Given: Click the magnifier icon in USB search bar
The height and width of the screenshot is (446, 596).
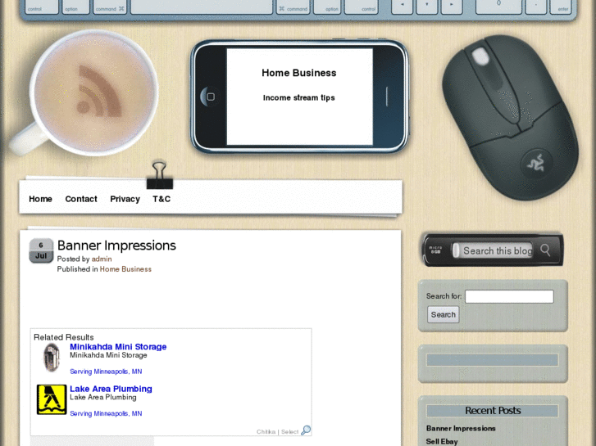Looking at the screenshot, I should (545, 250).
